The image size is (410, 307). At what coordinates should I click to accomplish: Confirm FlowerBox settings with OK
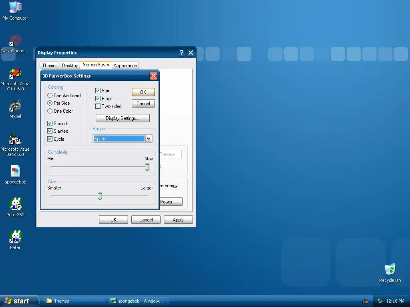point(143,92)
